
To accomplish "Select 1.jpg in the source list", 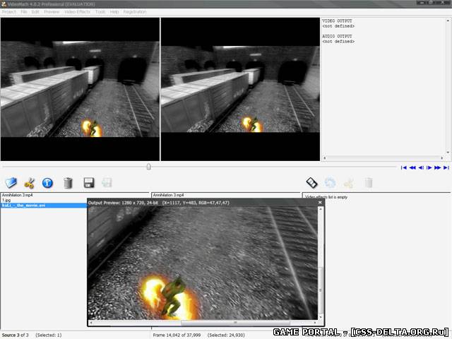I will [6, 200].
